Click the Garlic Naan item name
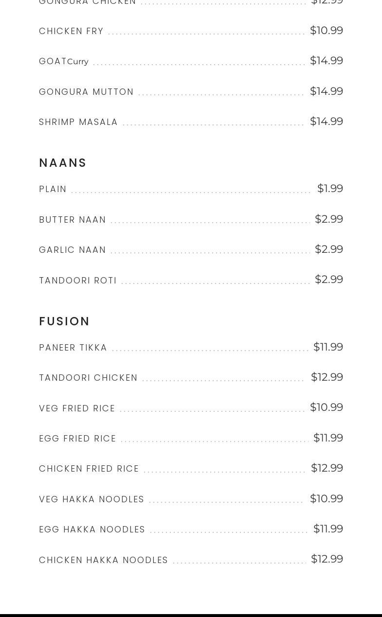The image size is (382, 617). pos(73,250)
